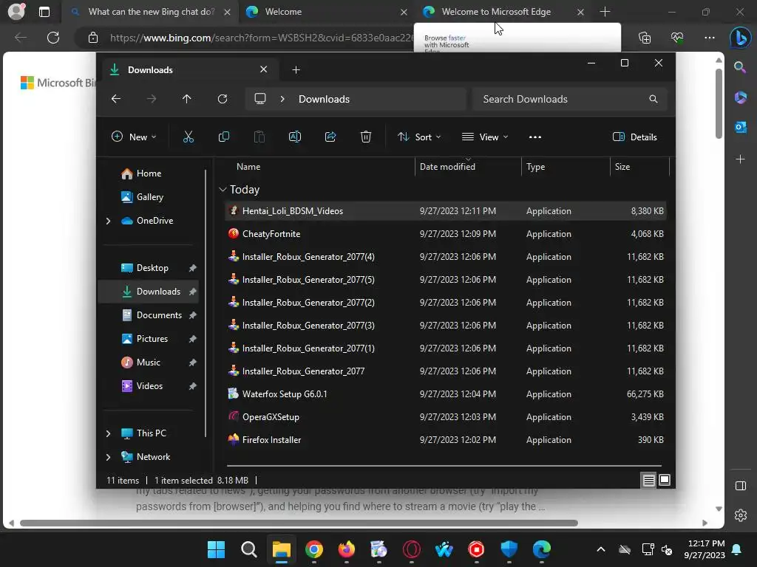Click the Cut scissors icon in Explorer toolbar
The image size is (757, 567).
click(x=189, y=137)
